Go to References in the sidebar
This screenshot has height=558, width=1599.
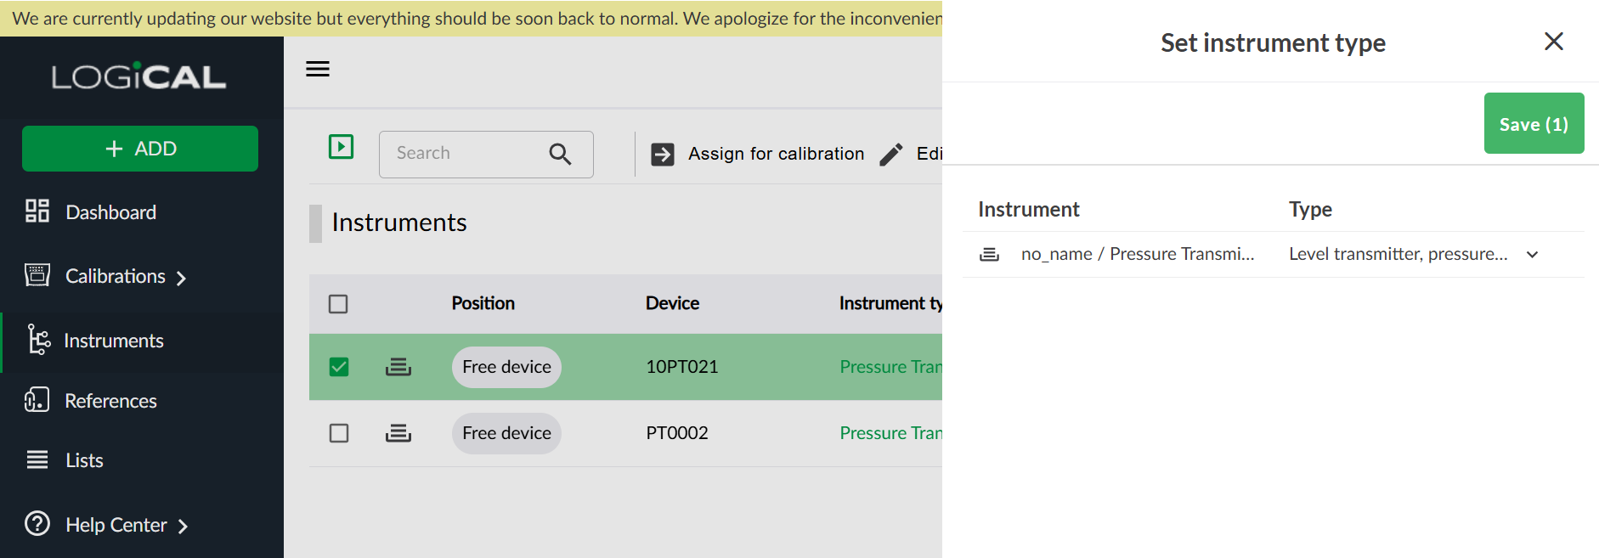pyautogui.click(x=110, y=401)
